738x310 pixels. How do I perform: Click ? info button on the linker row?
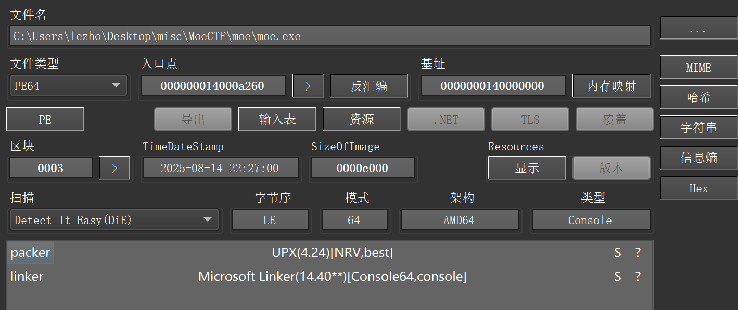point(638,276)
